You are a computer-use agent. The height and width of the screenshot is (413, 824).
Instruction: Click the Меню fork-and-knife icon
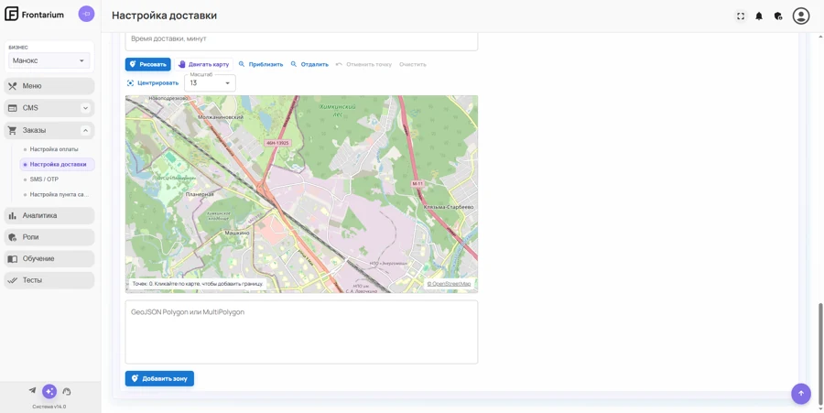(x=13, y=86)
